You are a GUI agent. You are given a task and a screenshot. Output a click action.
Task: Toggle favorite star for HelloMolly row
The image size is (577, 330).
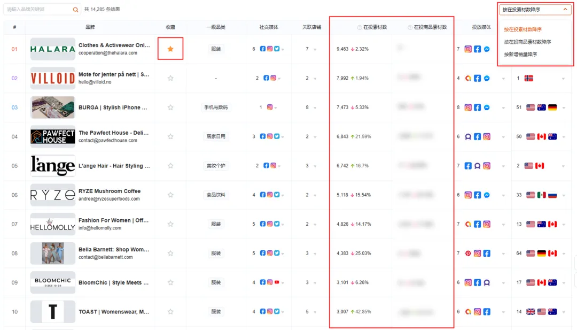click(170, 224)
